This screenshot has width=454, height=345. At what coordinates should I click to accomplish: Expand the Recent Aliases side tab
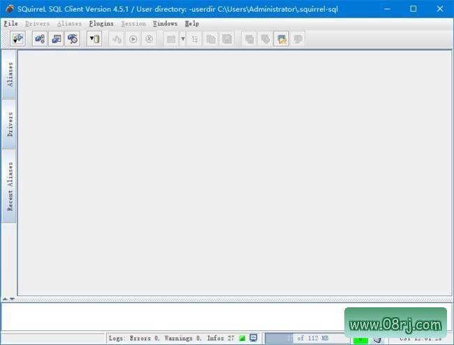pos(9,186)
